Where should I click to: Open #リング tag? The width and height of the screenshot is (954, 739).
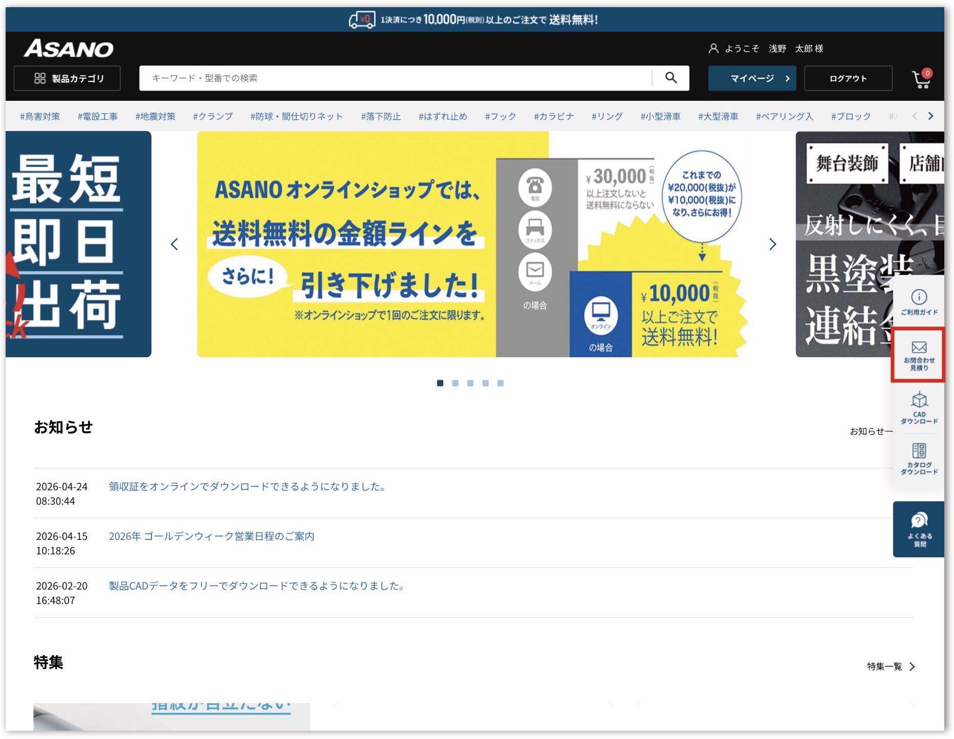tap(608, 116)
